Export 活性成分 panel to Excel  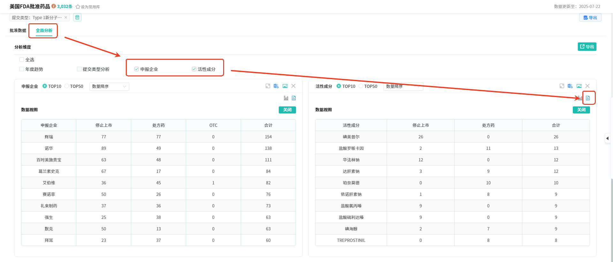click(570, 86)
